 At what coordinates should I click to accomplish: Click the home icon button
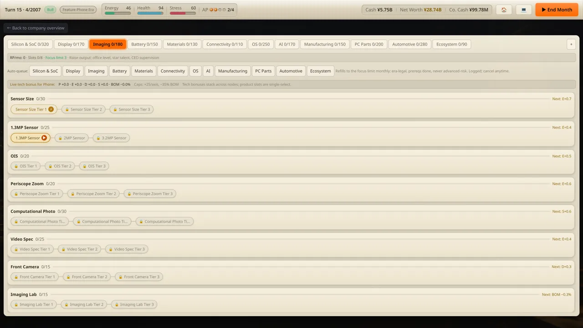tap(504, 10)
